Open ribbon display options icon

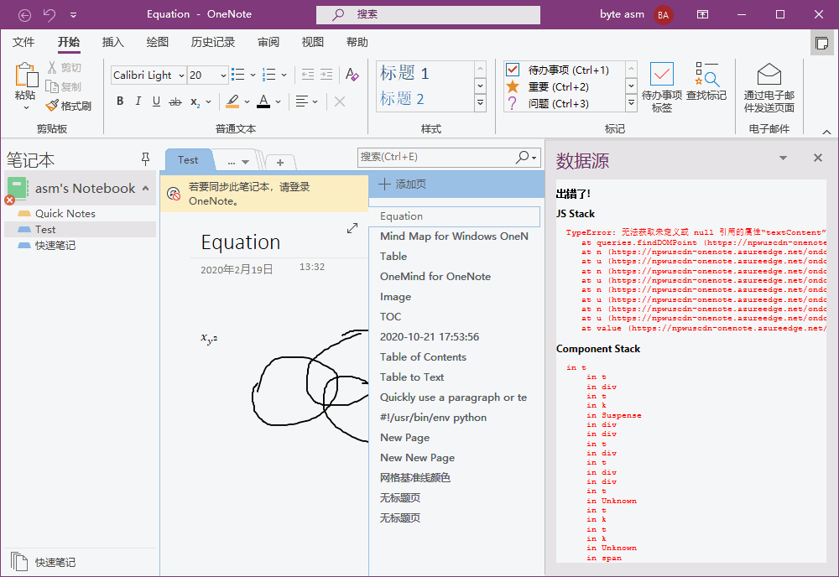(x=702, y=14)
